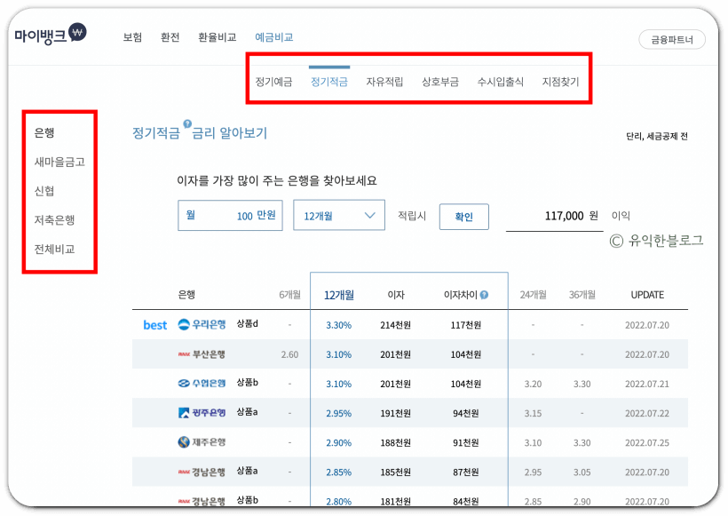This screenshot has width=728, height=516.
Task: Click the 광주은행 bank logo
Action: (202, 413)
